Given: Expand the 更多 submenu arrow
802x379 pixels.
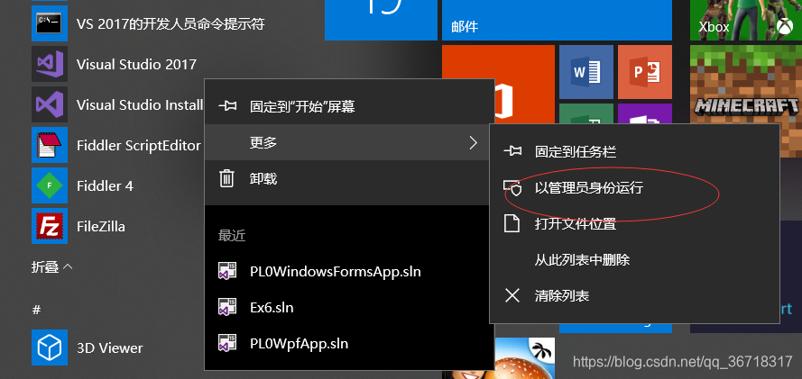Looking at the screenshot, I should 473,143.
